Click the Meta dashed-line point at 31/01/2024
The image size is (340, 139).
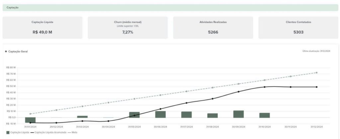pyautogui.click(x=30, y=114)
